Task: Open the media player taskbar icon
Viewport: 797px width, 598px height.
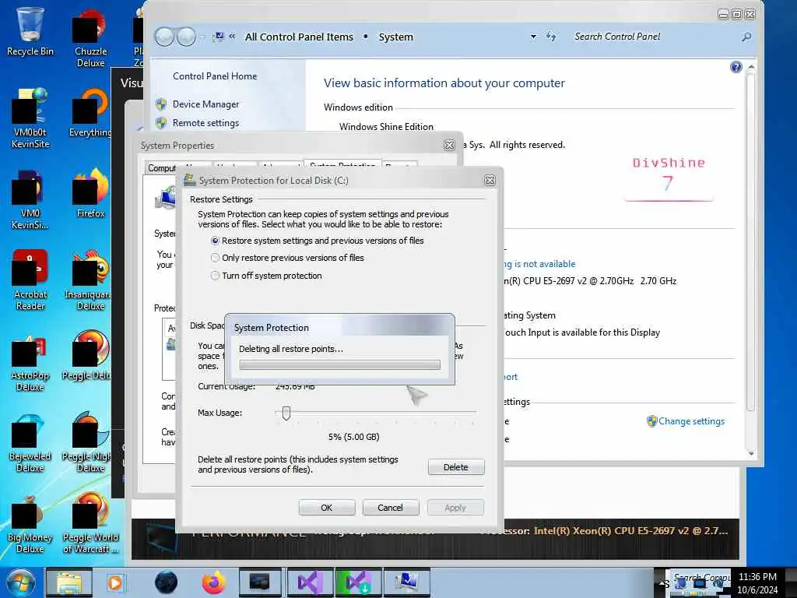Action: click(x=115, y=582)
